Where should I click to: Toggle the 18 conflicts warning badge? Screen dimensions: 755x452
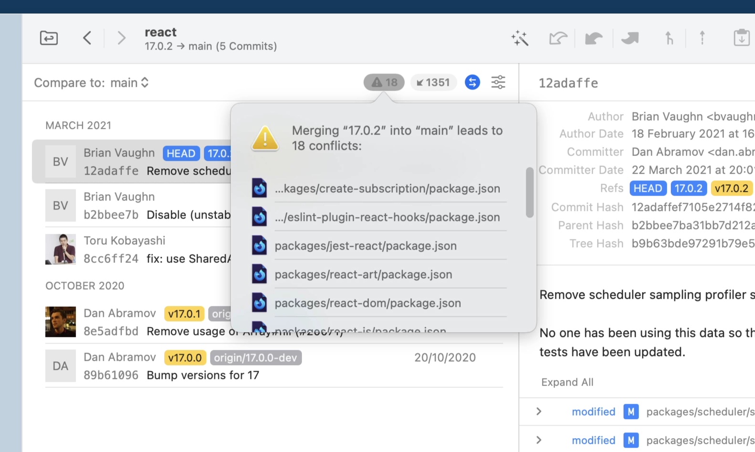(384, 83)
